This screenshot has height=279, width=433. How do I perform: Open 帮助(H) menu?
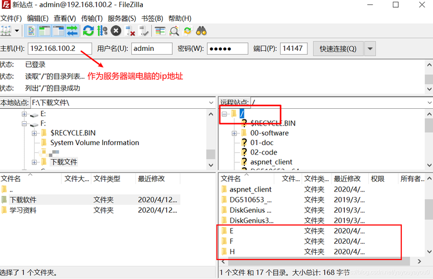(x=180, y=18)
